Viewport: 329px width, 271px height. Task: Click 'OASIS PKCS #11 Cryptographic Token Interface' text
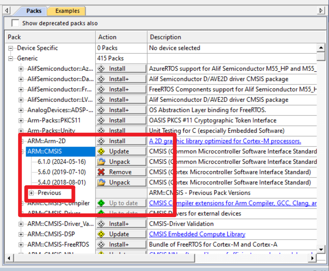click(213, 120)
